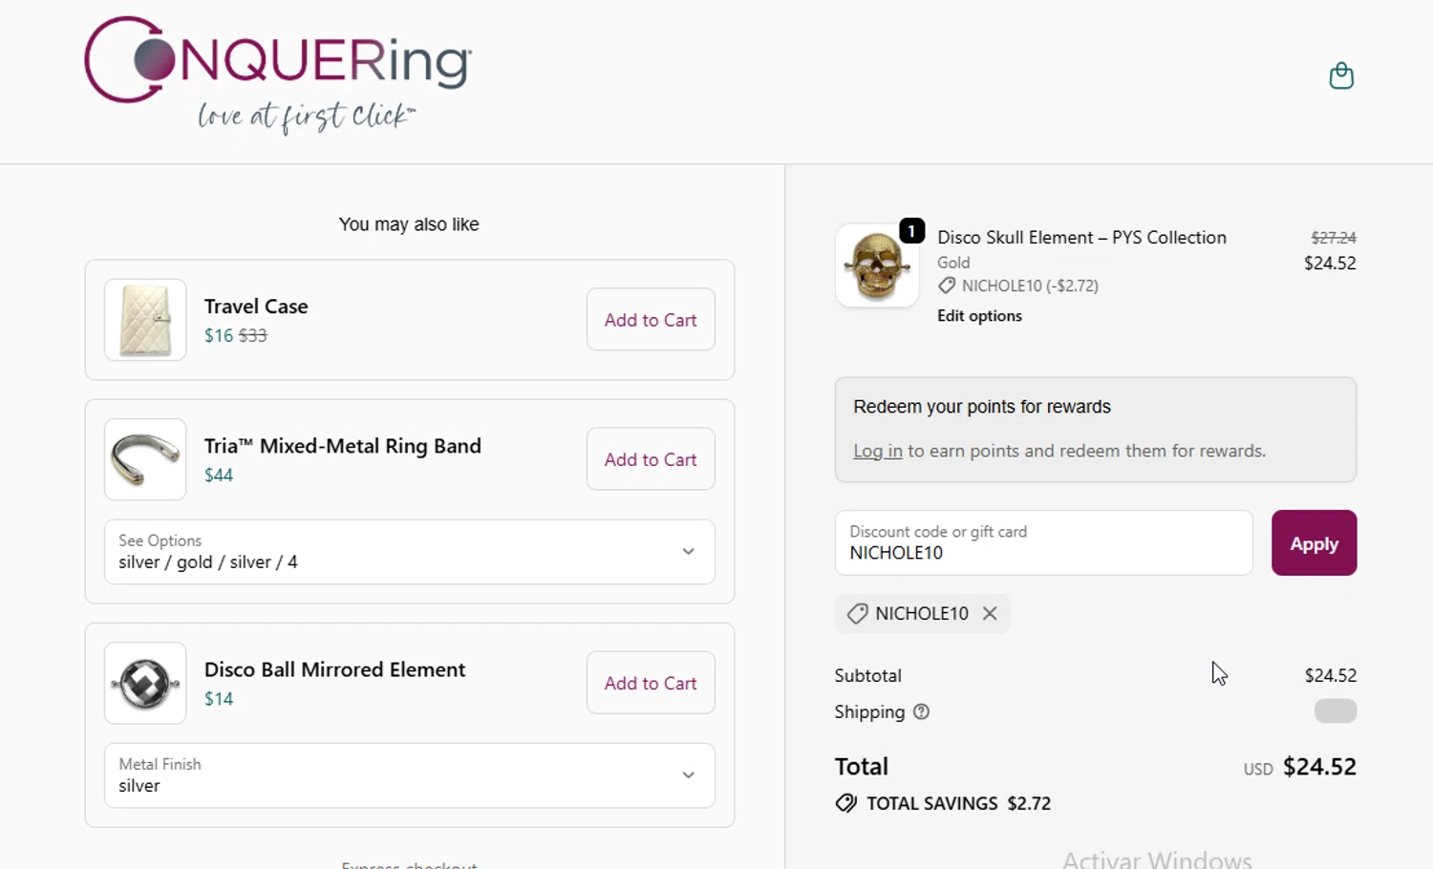Screen dimensions: 1433x869
Task: Click the Log in link for rewards
Action: pyautogui.click(x=877, y=451)
